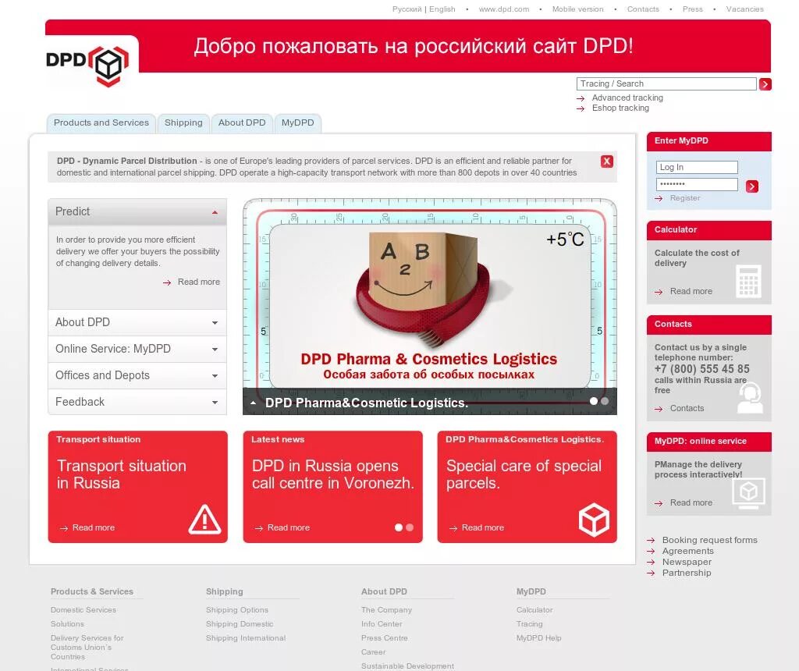Click the arrow icon beside Agreements
The height and width of the screenshot is (671, 799).
point(651,552)
